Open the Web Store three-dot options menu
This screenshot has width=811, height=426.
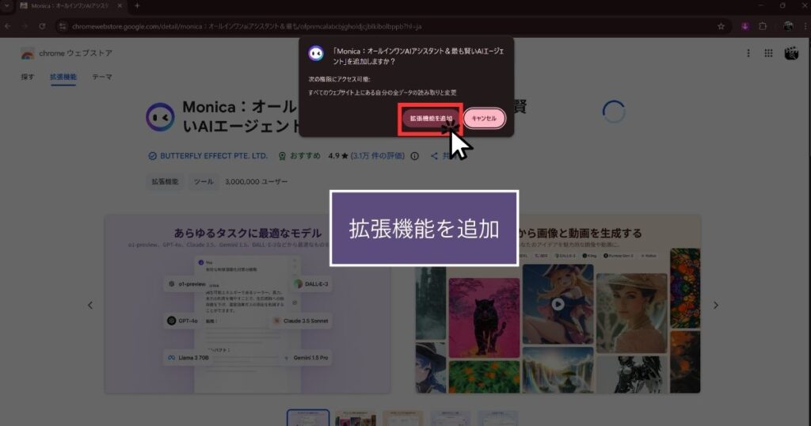[x=748, y=53]
